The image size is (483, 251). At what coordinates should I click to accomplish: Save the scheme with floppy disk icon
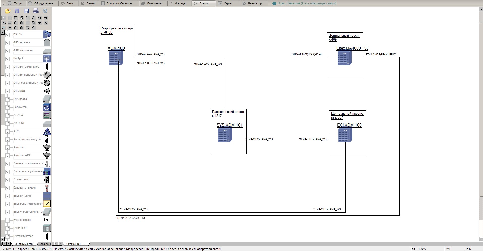click(x=26, y=11)
